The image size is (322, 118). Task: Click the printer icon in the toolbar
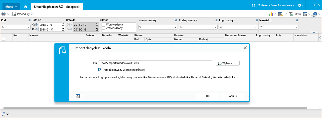[x=4, y=14]
